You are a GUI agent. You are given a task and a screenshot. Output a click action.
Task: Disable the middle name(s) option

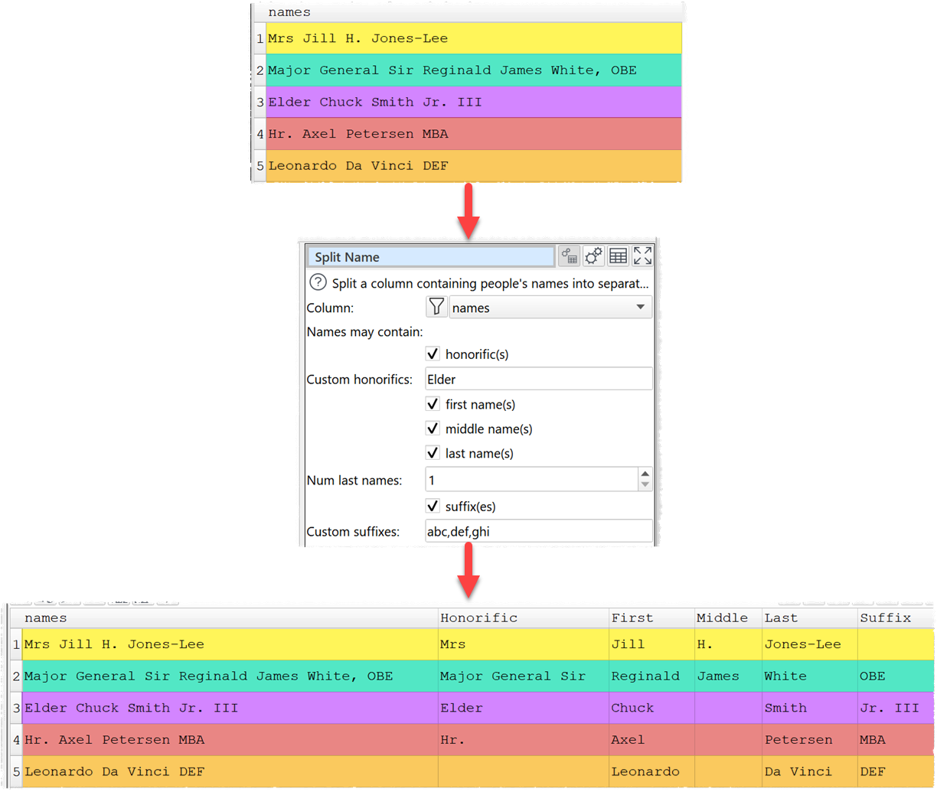point(433,429)
